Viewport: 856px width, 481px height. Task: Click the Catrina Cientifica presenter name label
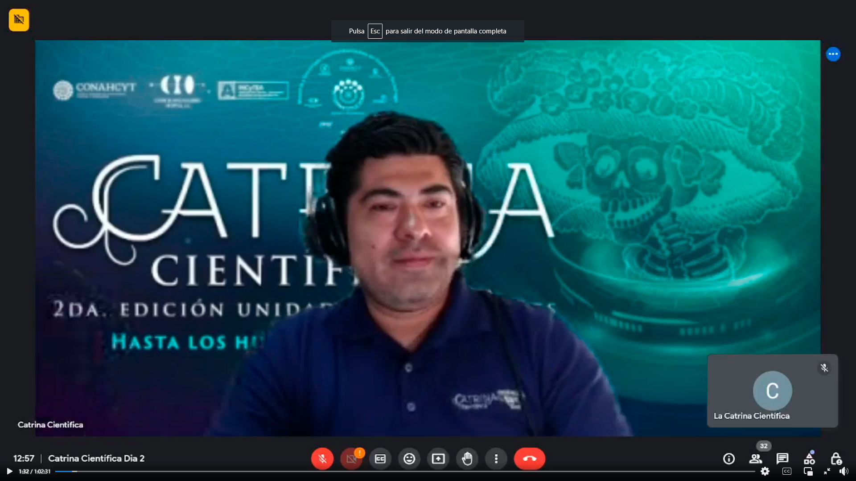pos(50,424)
